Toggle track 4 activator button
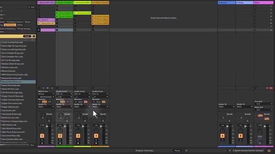The width and height of the screenshot is (275, 154). coord(96,136)
